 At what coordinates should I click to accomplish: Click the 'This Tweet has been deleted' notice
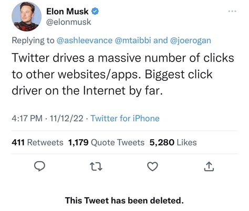(x=124, y=201)
